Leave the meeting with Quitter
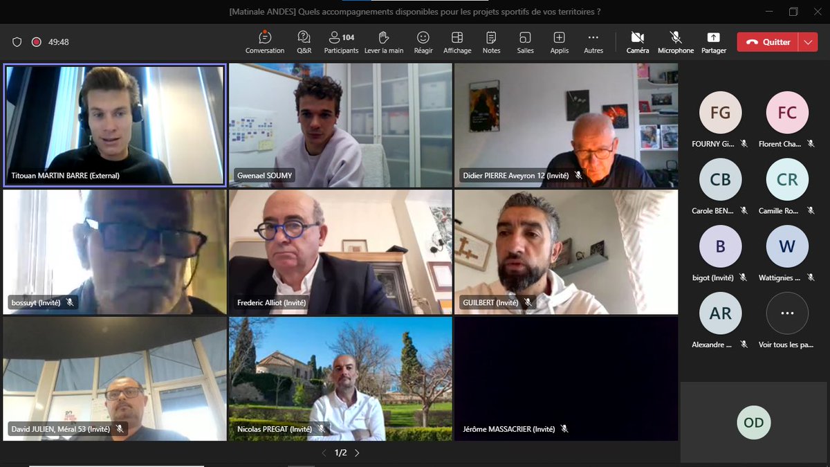Viewport: 830px width, 467px height. pyautogui.click(x=768, y=42)
